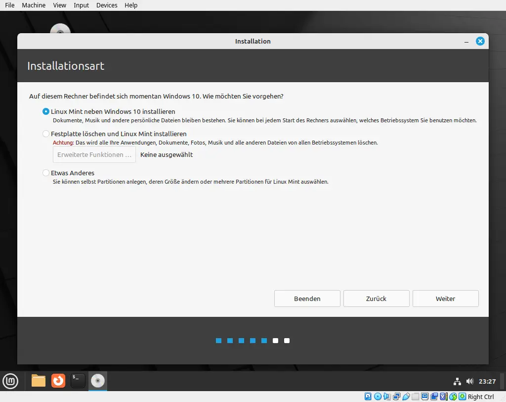Click the 'Keine ausgewählt' label

pyautogui.click(x=167, y=154)
